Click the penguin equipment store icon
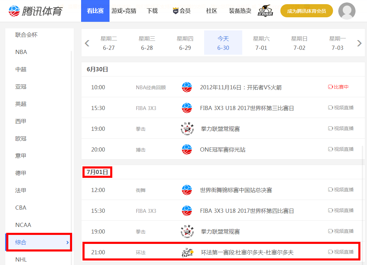Image resolution: width=367 pixels, height=265 pixels. [265, 11]
